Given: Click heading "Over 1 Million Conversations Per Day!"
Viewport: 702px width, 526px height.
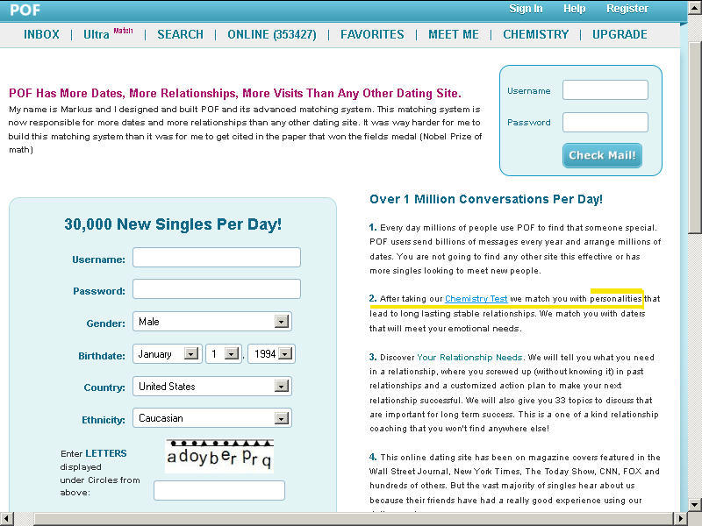Looking at the screenshot, I should pyautogui.click(x=486, y=199).
